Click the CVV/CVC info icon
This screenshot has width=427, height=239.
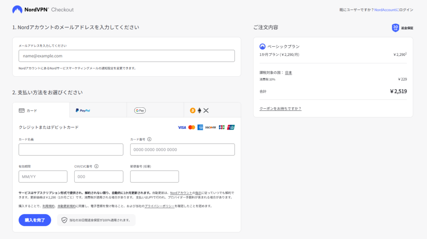(96, 166)
